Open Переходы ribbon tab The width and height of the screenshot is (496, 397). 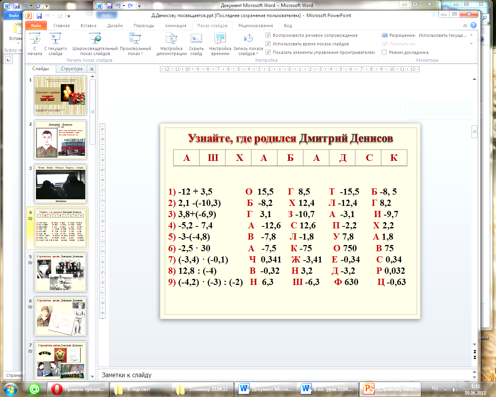coord(144,26)
